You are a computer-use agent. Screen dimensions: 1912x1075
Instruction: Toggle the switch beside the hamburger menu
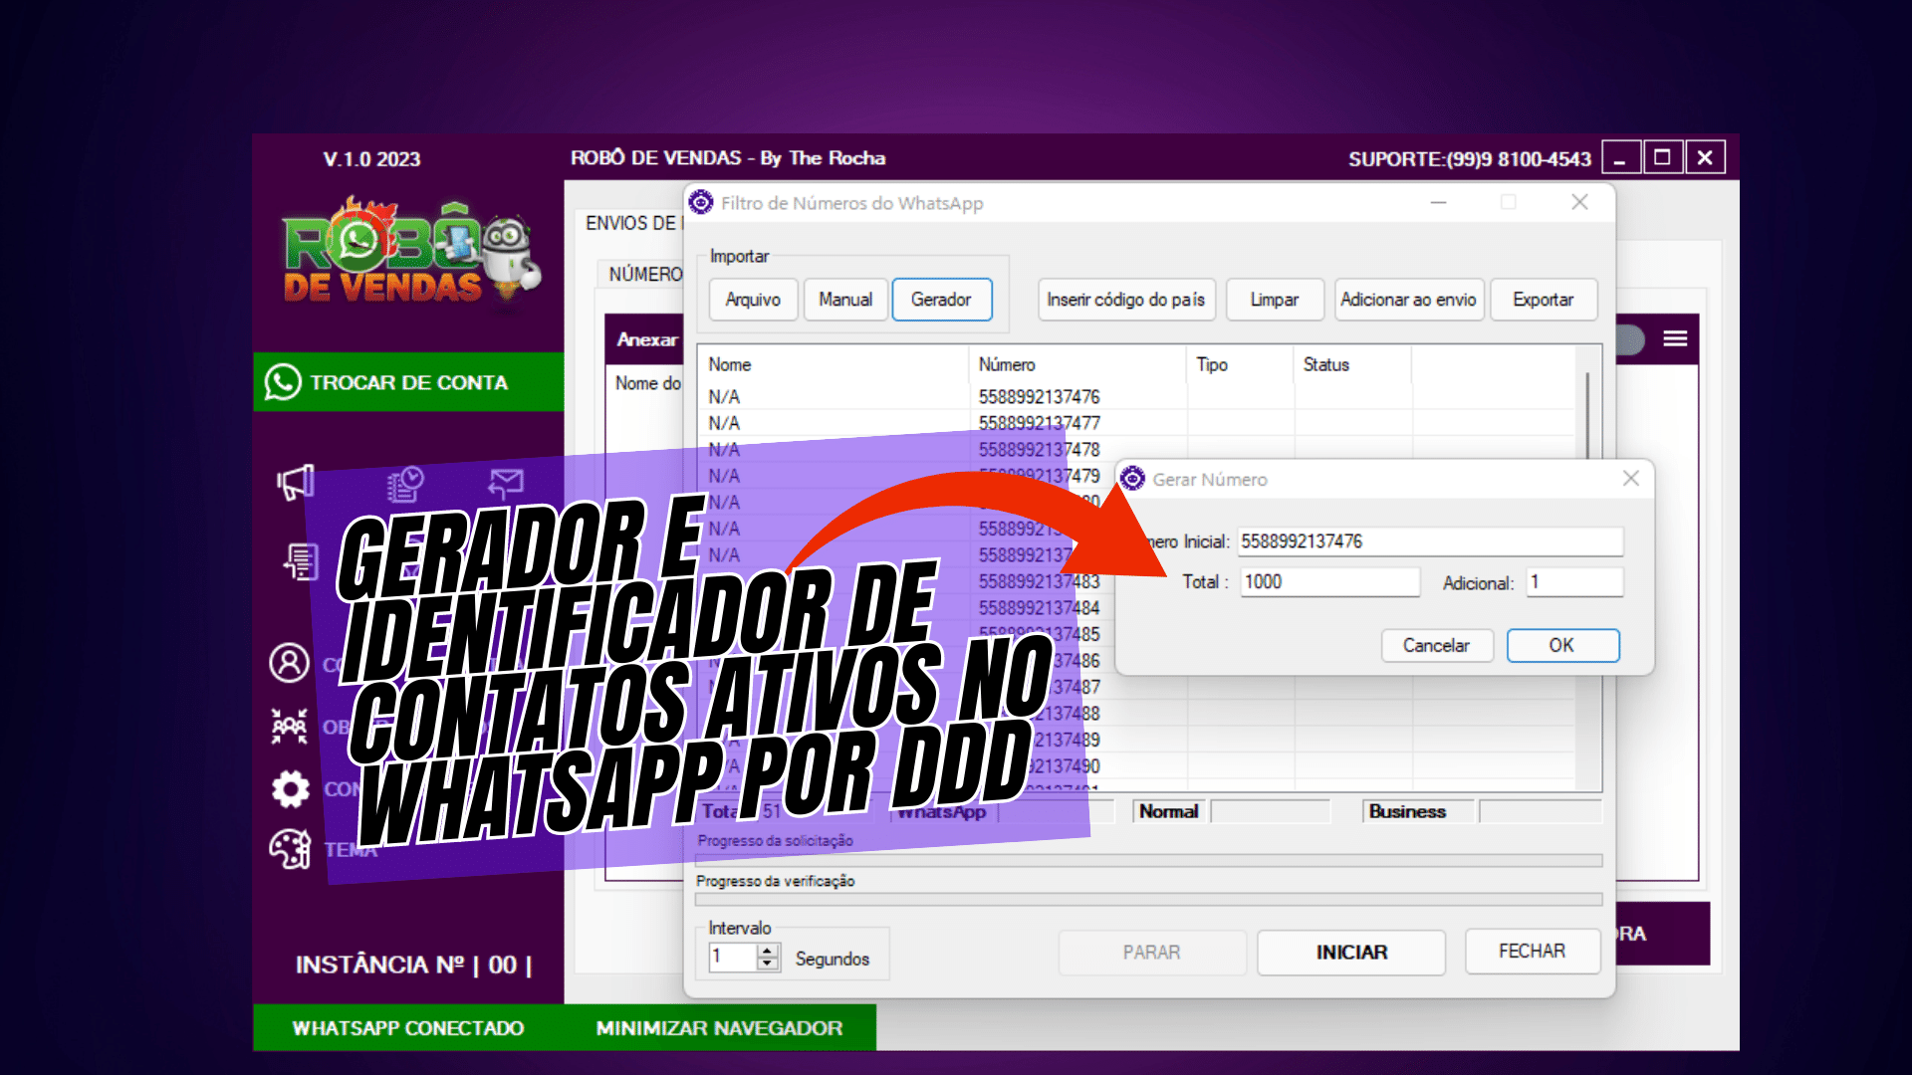1630,339
